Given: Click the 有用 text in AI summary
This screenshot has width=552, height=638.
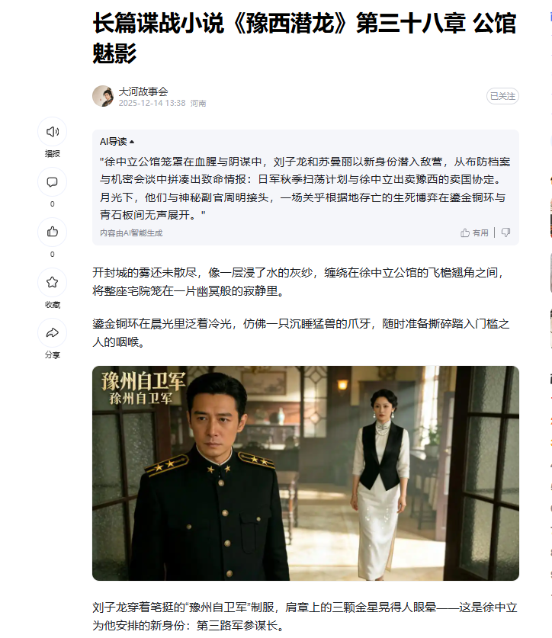Looking at the screenshot, I should pyautogui.click(x=480, y=232).
